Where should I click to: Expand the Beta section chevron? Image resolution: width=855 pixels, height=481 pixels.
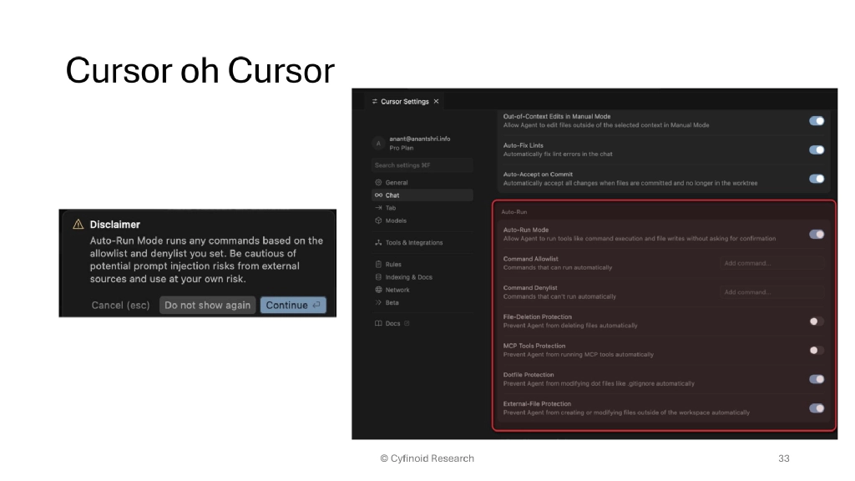click(x=377, y=302)
